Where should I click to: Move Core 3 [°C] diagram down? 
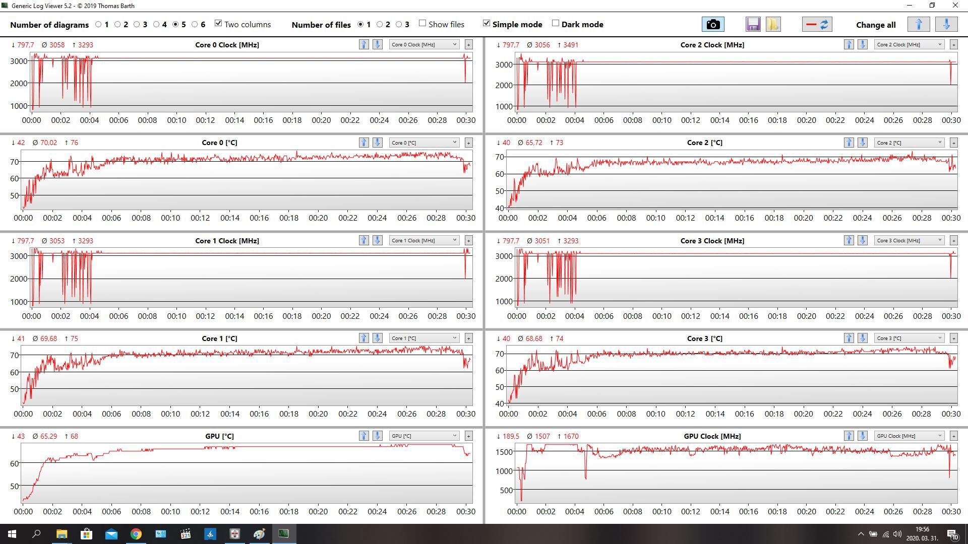pyautogui.click(x=862, y=338)
